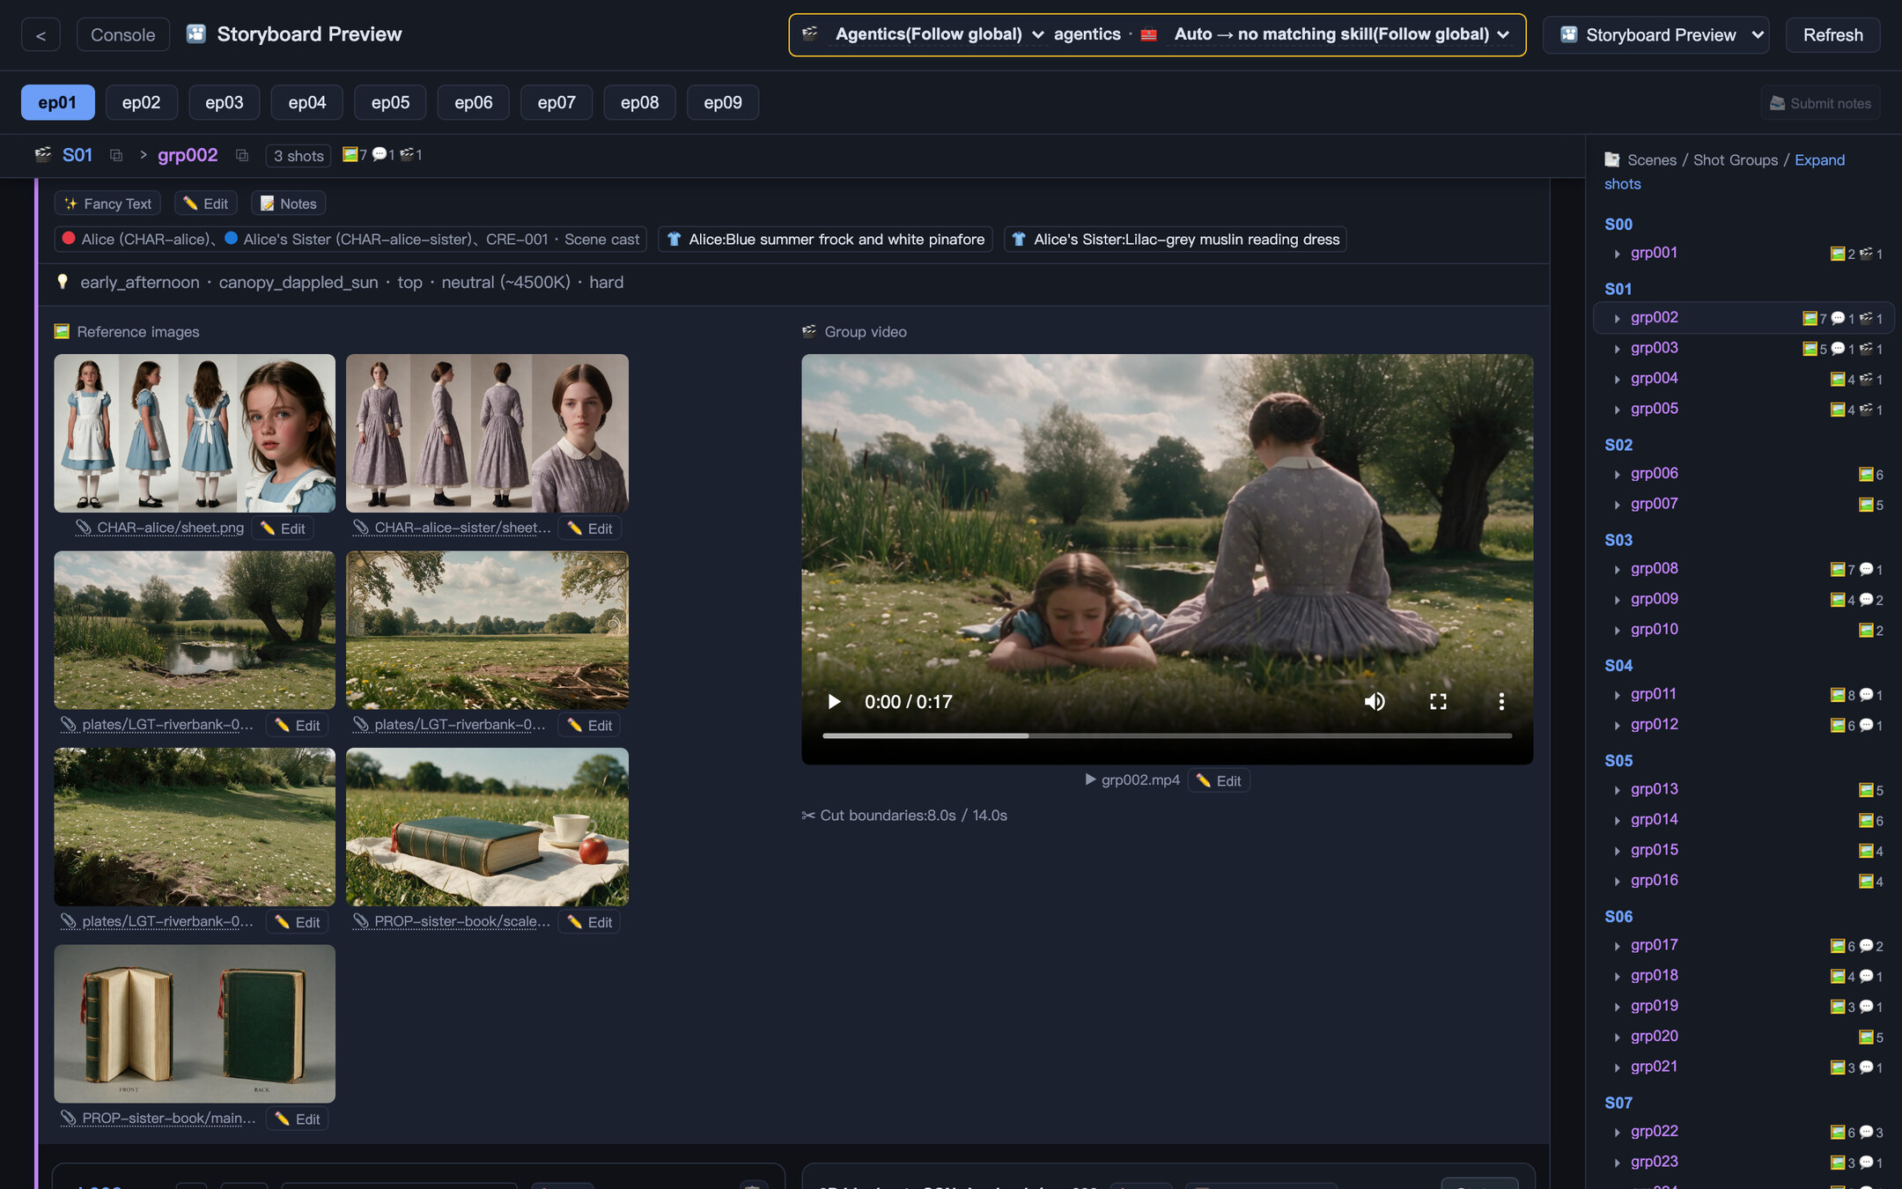
Task: Click Alice Blue summer frock costume tag
Action: click(x=826, y=240)
